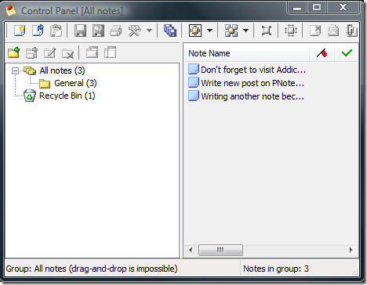Click the show/hide notes grid icon
The height and width of the screenshot is (285, 367).
pos(231,31)
